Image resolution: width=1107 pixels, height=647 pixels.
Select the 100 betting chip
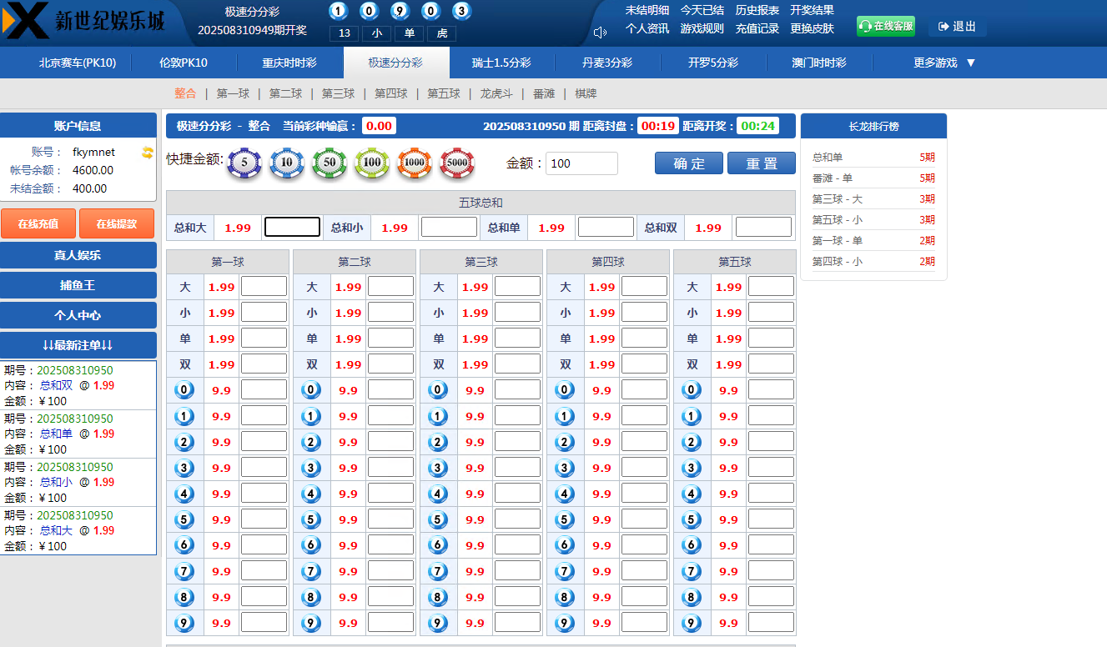(371, 164)
